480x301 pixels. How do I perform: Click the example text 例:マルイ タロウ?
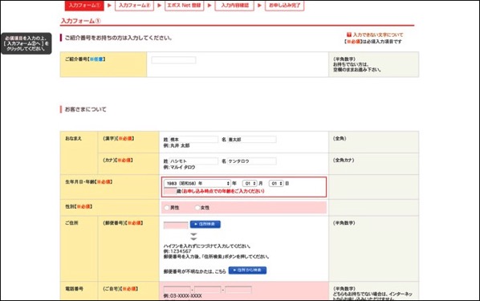pos(179,168)
